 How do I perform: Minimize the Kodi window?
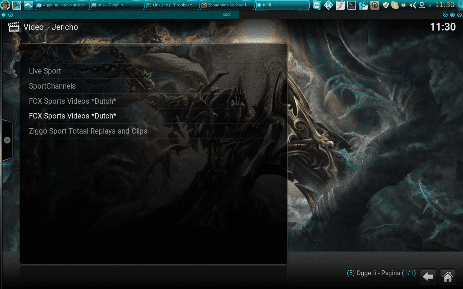pos(445,15)
